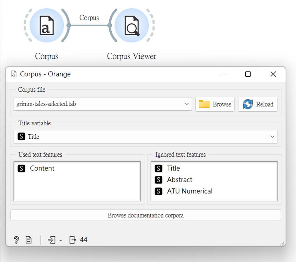Click the Corpus link label between widgets
Viewport: 296px width, 262px height.
[89, 18]
